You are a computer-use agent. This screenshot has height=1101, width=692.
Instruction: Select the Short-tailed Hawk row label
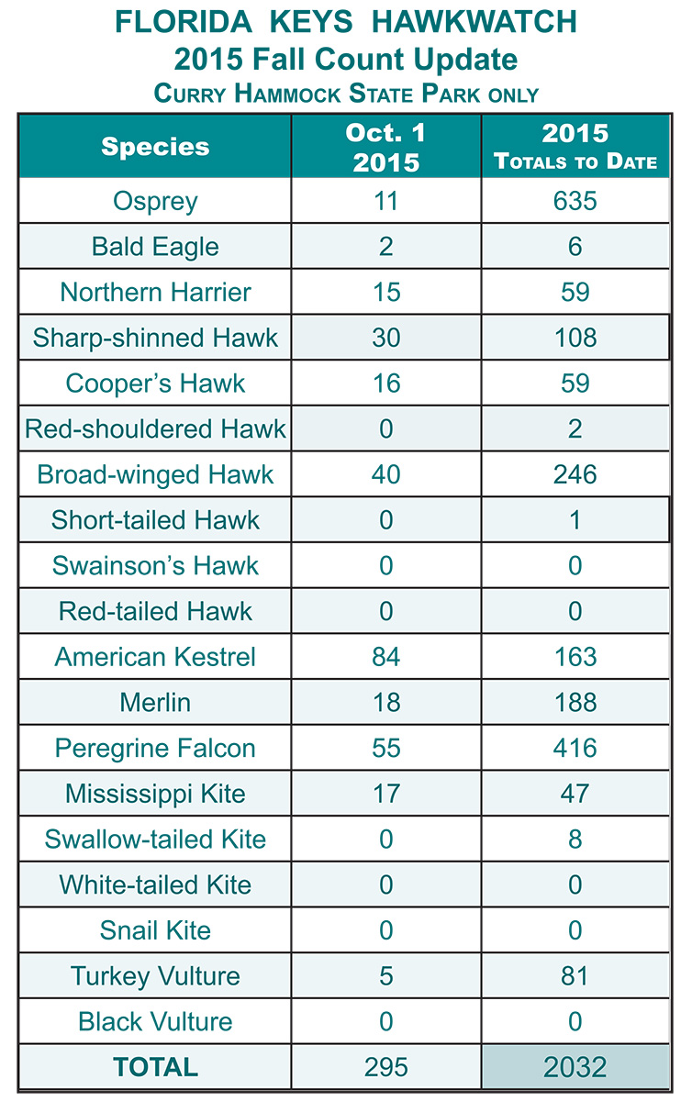[155, 520]
